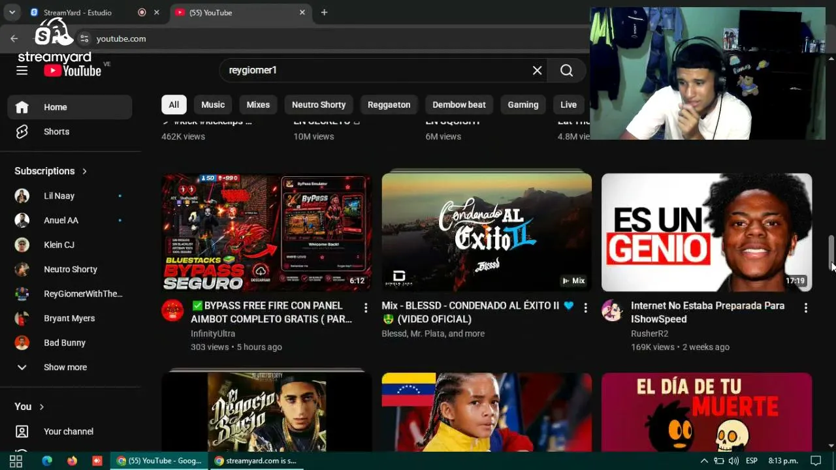
Task: Switch to the (55) YouTube tab
Action: tap(240, 12)
